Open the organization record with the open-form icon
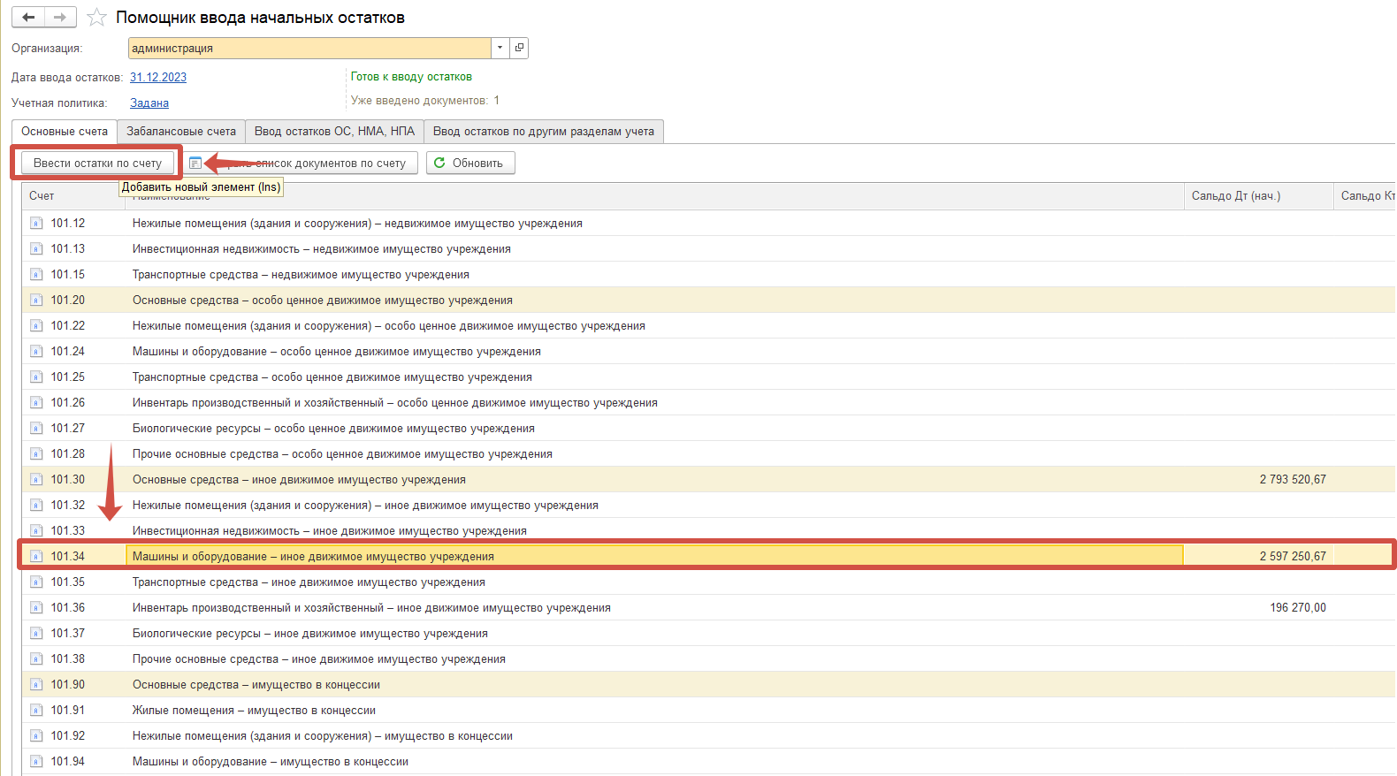The image size is (1397, 776). coord(519,48)
